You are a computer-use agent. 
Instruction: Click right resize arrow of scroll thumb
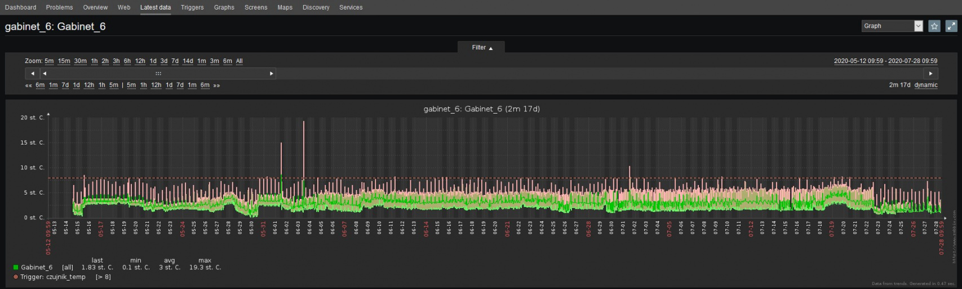click(272, 74)
